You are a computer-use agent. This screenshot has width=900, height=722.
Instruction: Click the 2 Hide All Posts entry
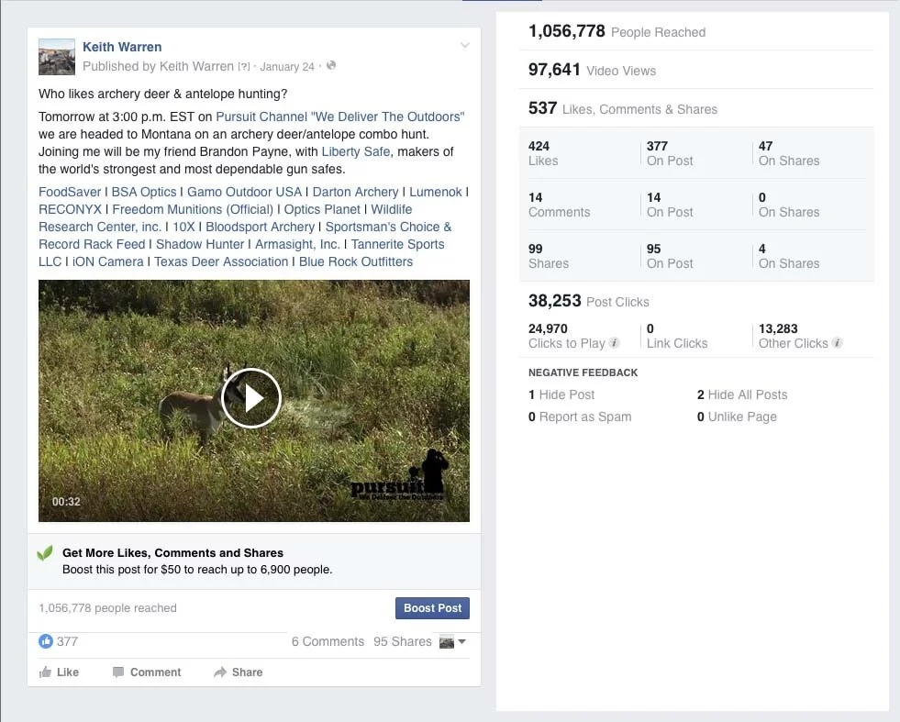coord(742,394)
